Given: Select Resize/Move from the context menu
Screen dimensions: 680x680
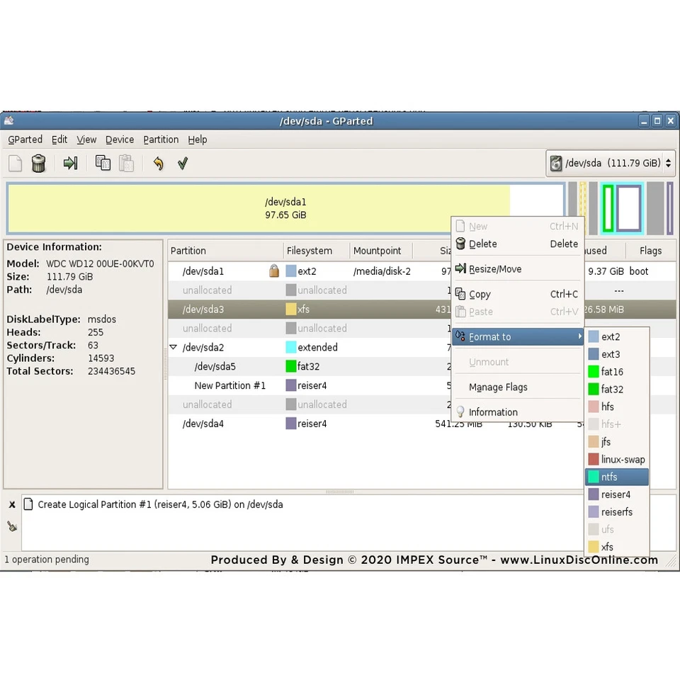Looking at the screenshot, I should (x=495, y=268).
